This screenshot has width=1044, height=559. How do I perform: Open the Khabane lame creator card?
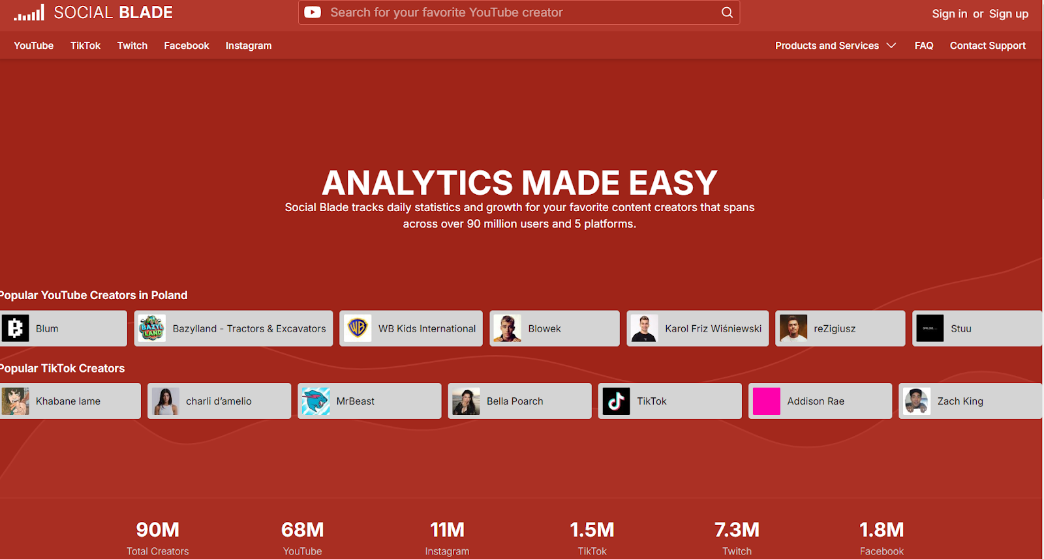70,401
